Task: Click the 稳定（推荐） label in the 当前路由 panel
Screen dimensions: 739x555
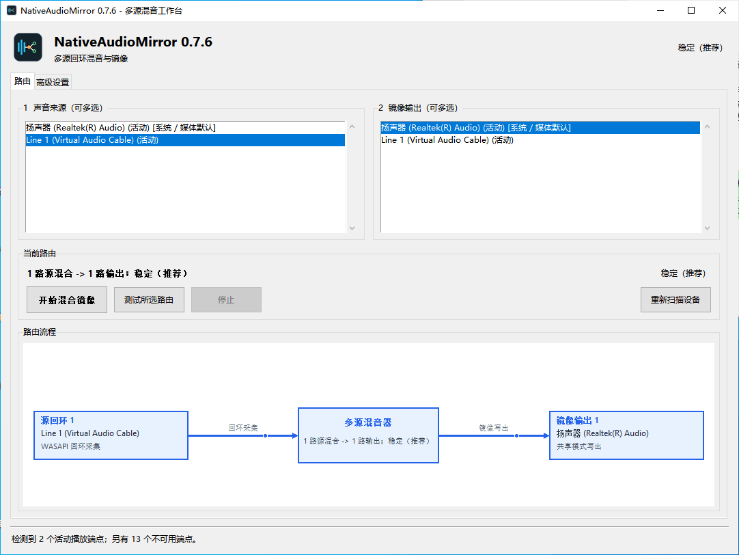Action: pos(683,273)
